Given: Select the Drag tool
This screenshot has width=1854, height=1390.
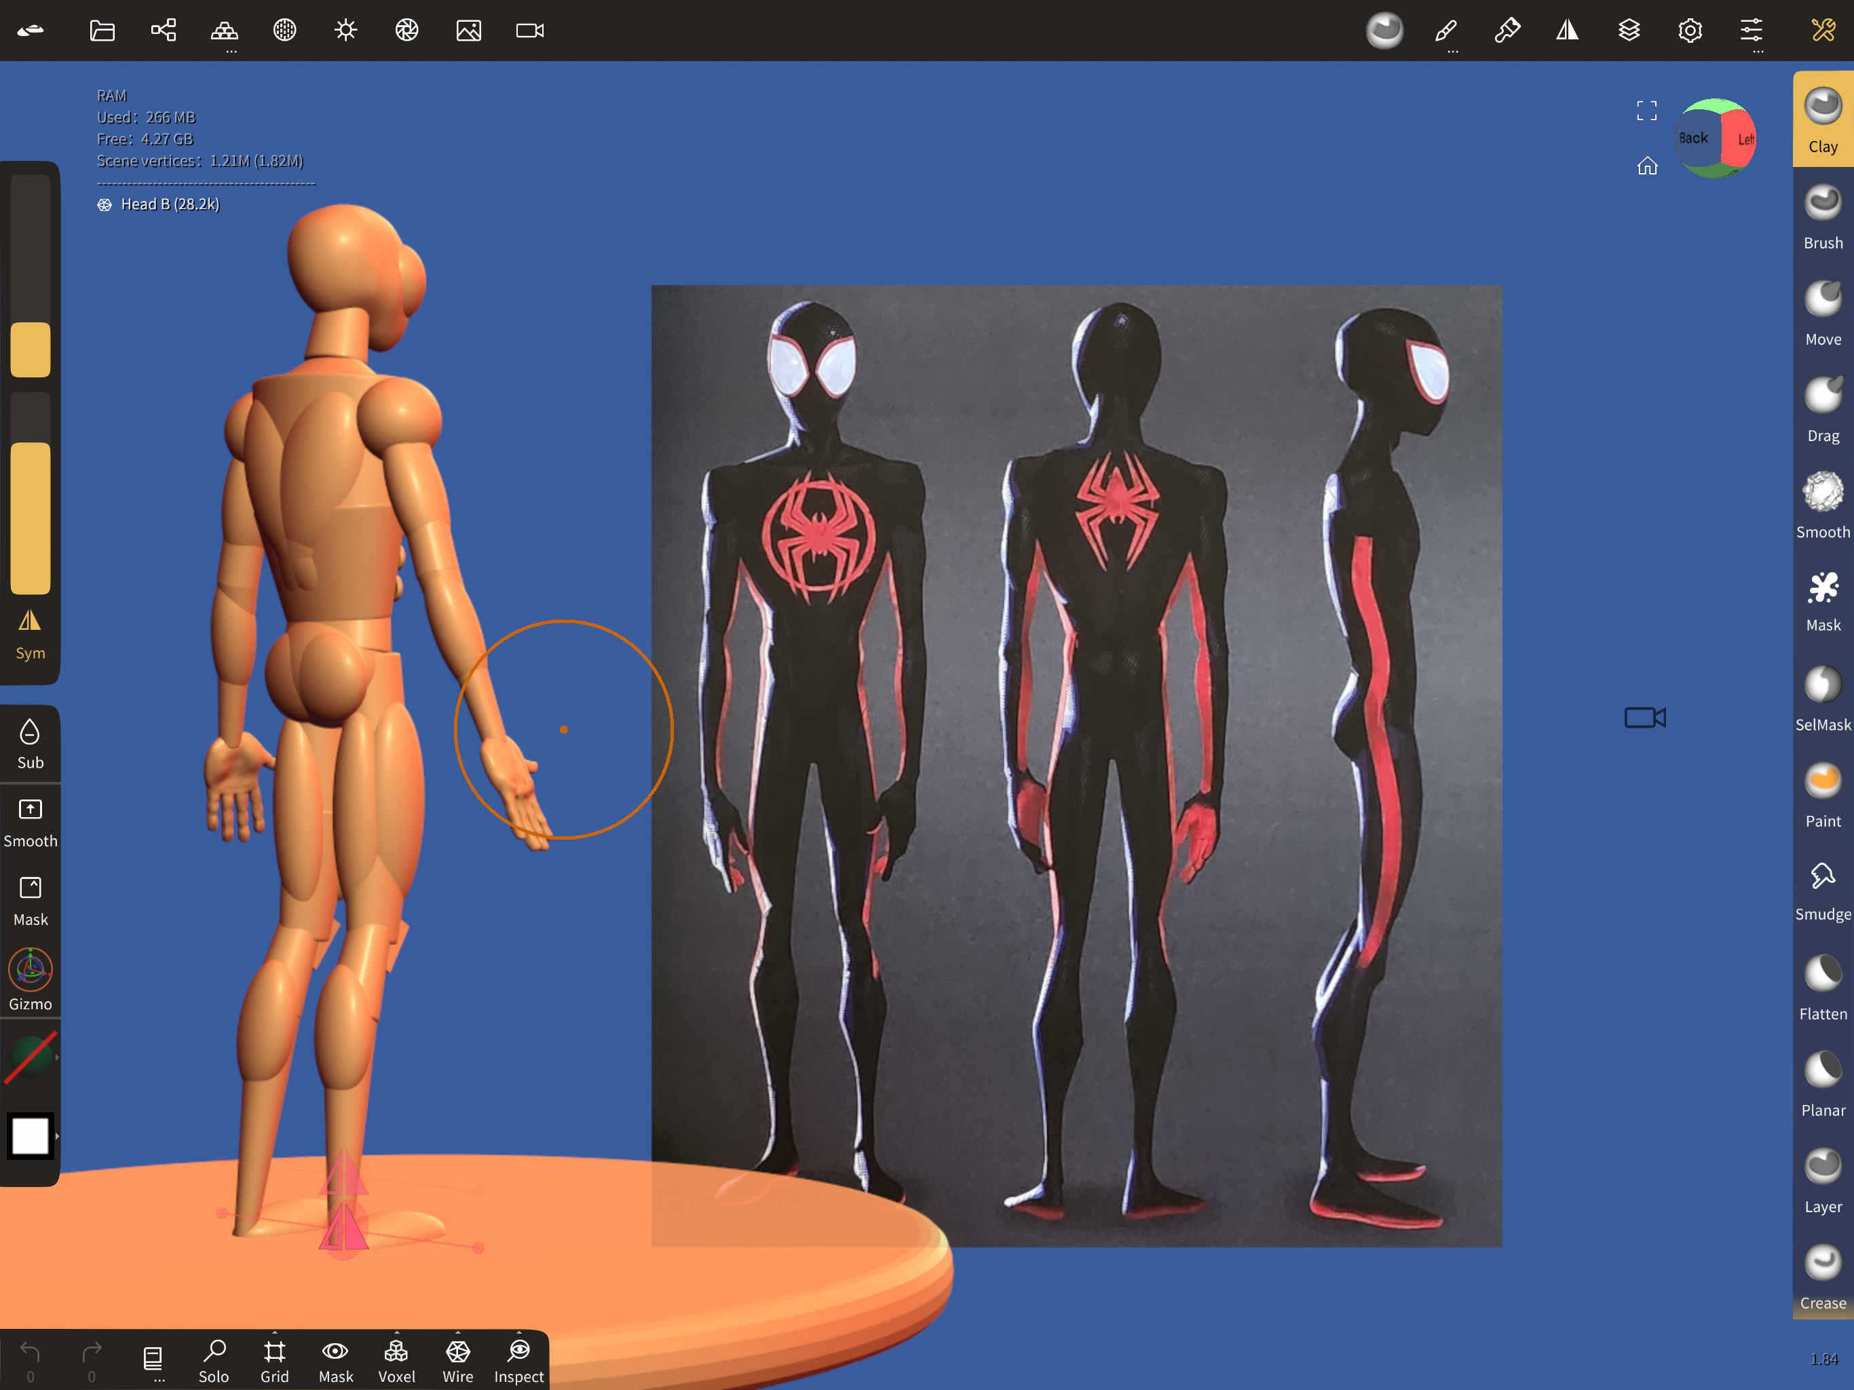Looking at the screenshot, I should [1823, 410].
